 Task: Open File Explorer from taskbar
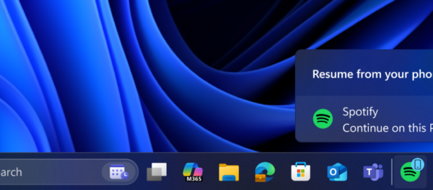click(x=229, y=172)
